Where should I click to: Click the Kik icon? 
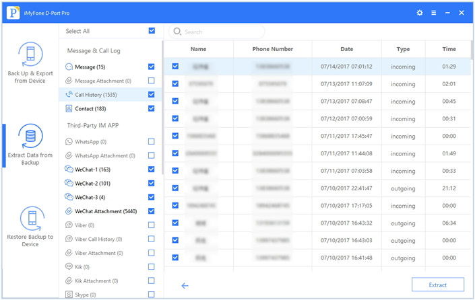(69, 267)
